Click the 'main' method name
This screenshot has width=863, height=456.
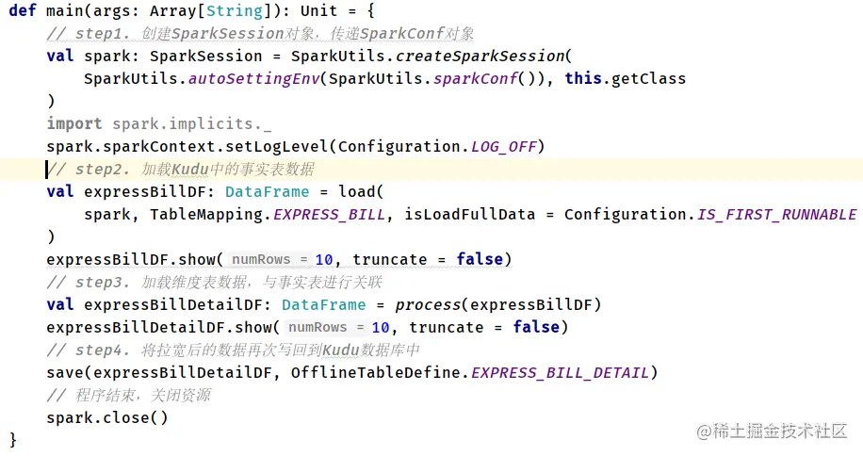pos(64,10)
